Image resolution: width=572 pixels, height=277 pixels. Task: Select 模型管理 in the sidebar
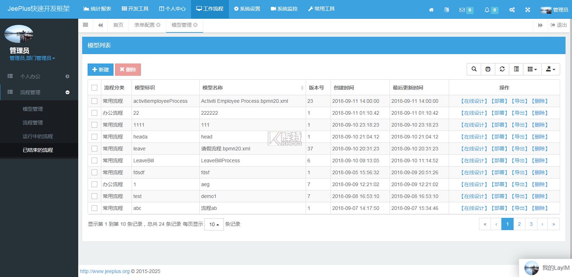[x=33, y=109]
